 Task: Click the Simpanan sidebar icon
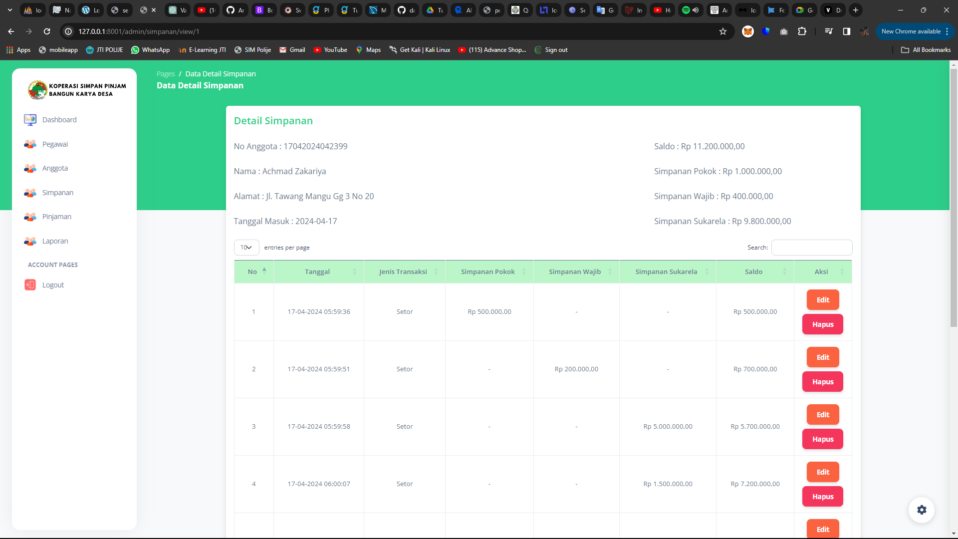tap(30, 193)
